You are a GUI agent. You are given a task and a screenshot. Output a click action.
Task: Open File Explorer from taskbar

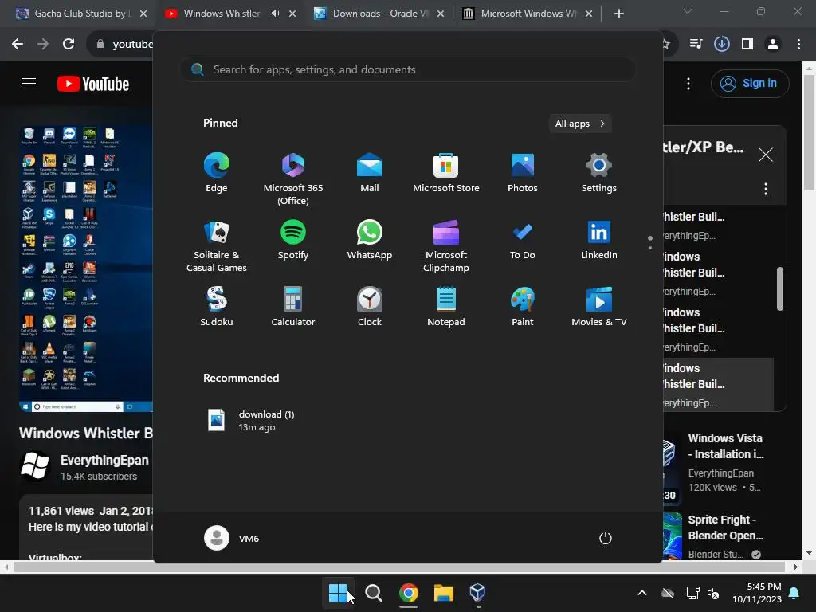coord(443,592)
